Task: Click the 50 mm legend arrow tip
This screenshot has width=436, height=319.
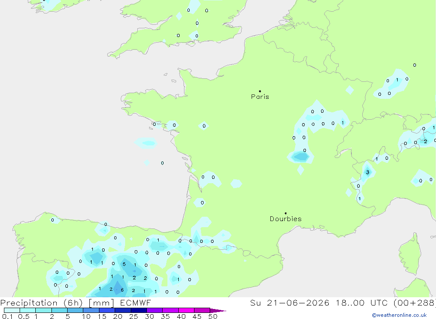Action: (x=218, y=311)
